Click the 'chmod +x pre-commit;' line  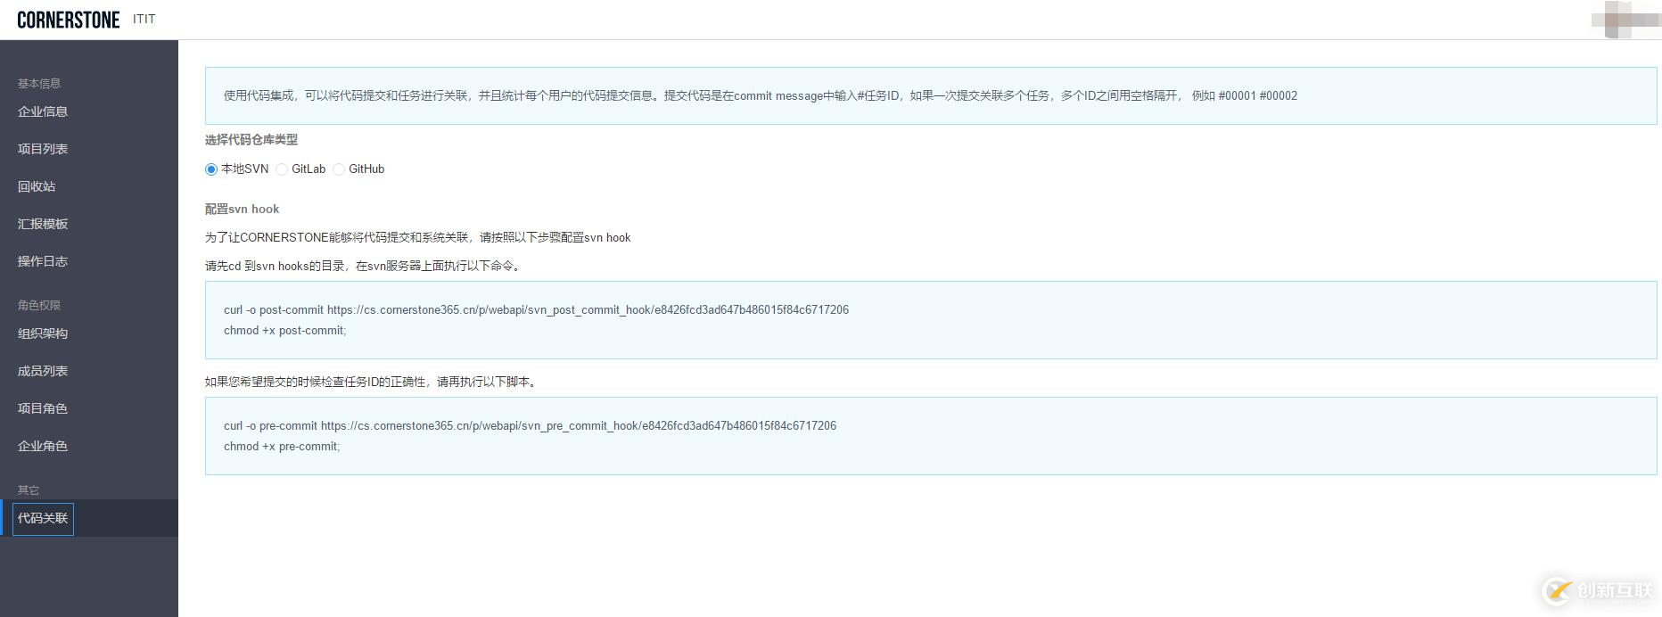(282, 446)
